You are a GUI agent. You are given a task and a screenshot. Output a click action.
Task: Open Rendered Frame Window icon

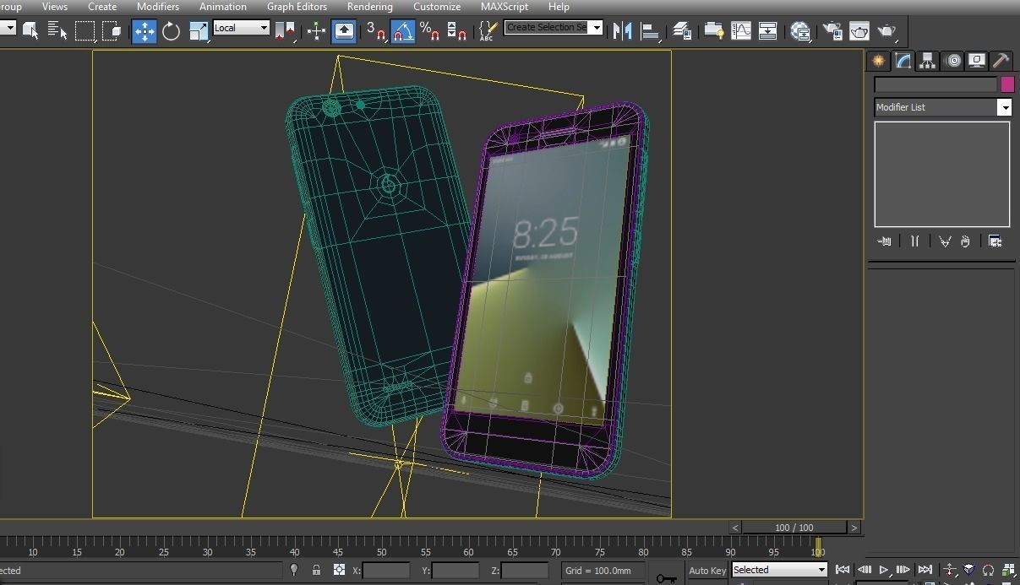tap(859, 31)
